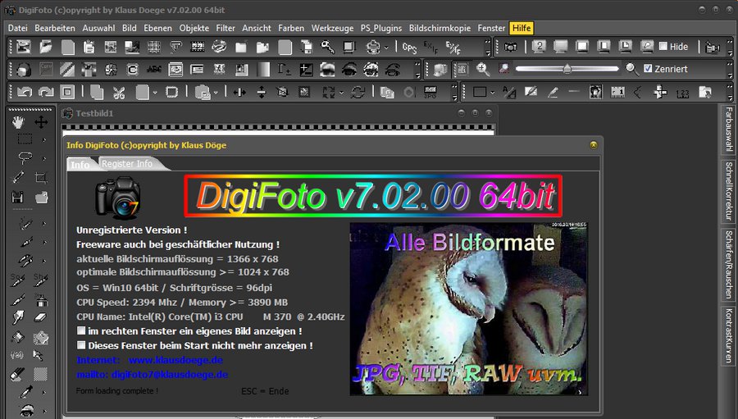This screenshot has width=738, height=419.
Task: Open the Schärfen/Rauschen side panel
Action: pyautogui.click(x=728, y=264)
